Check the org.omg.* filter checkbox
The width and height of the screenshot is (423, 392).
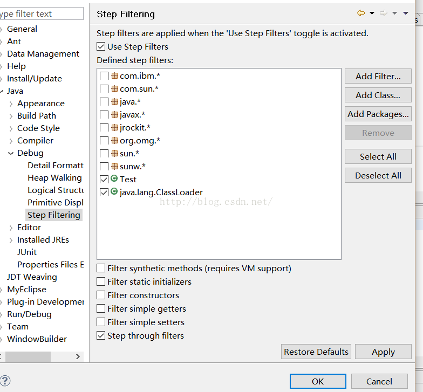coord(104,141)
